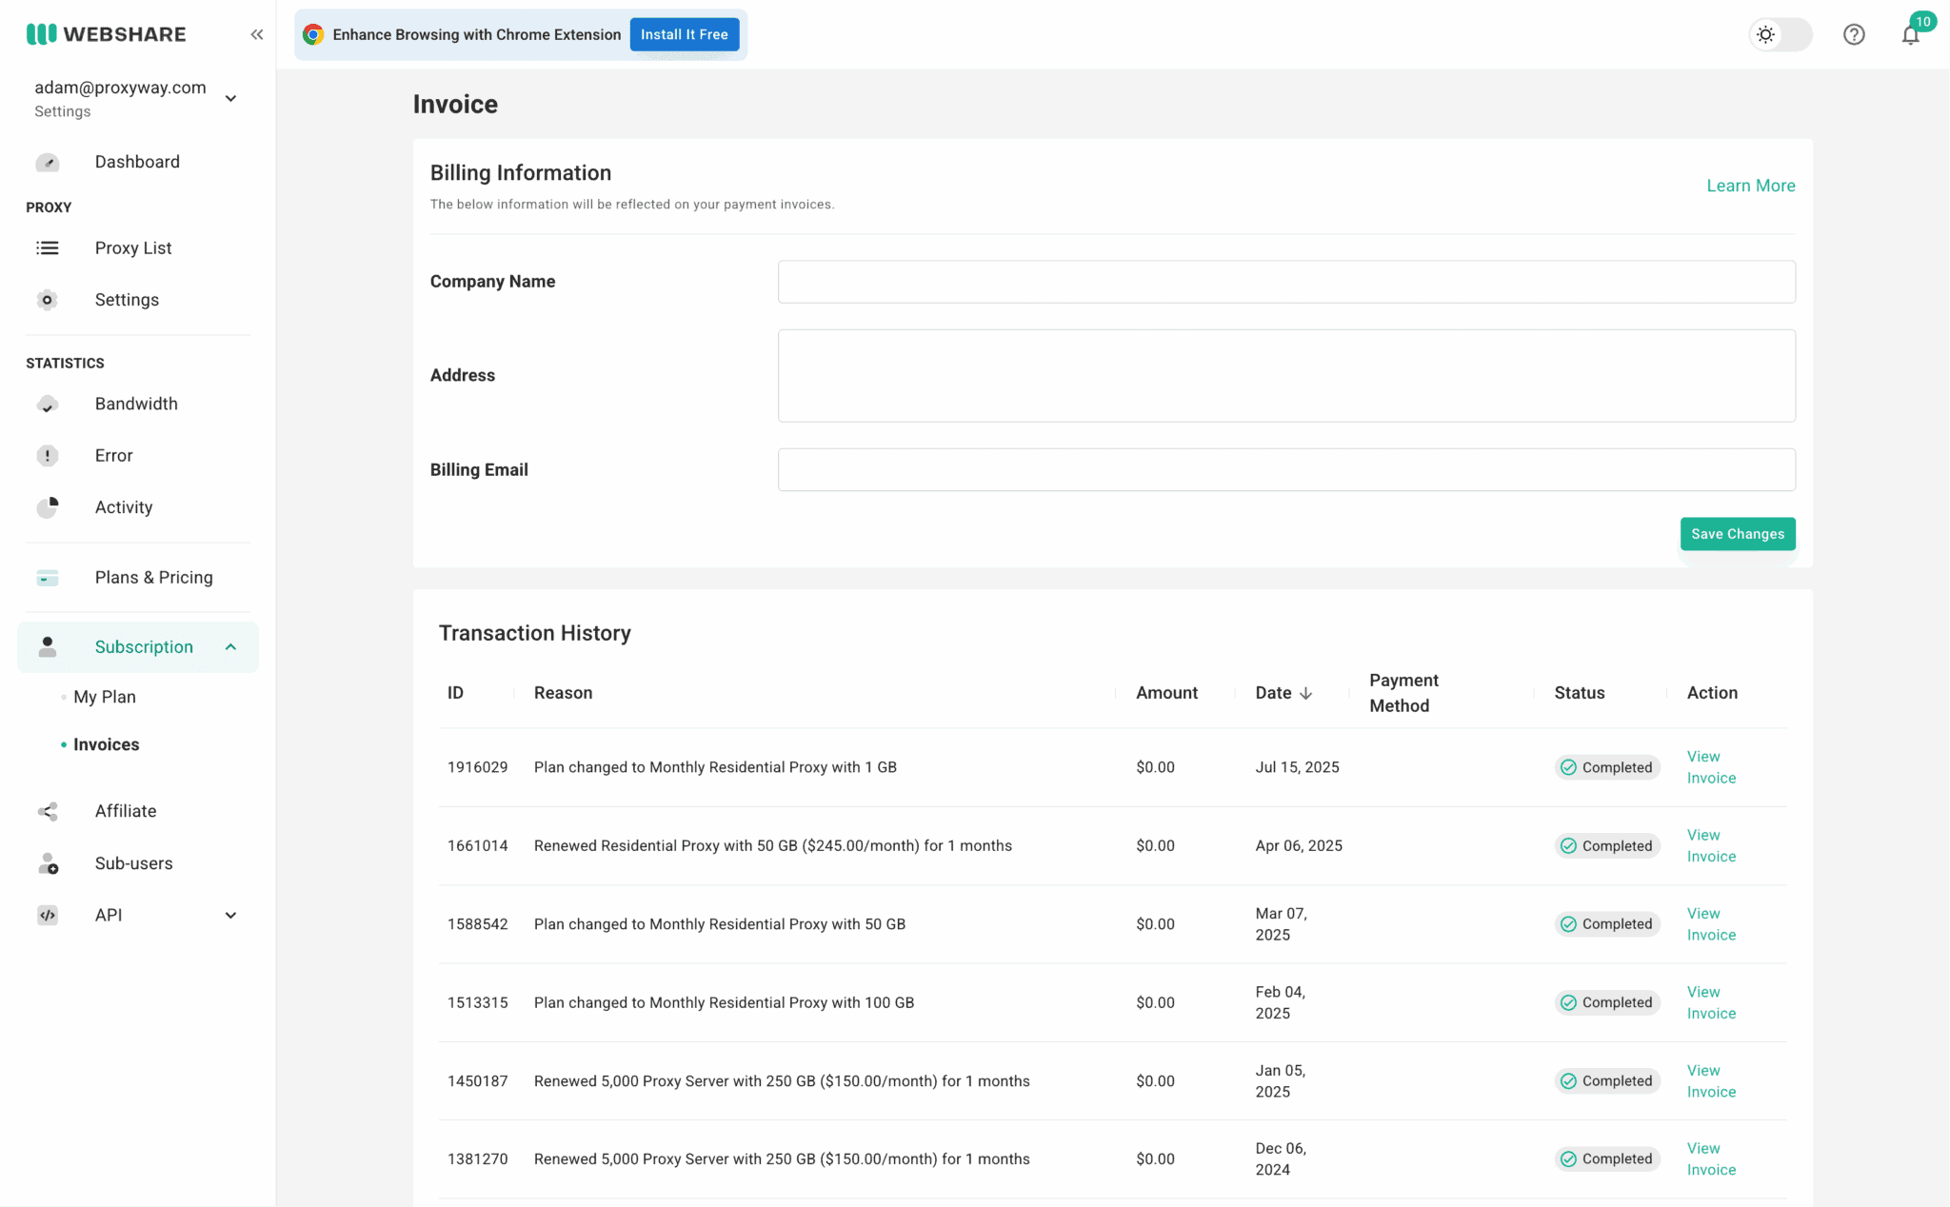Screen dimensions: 1950x1207
Task: Open proxy Settings via its gear icon
Action: [x=48, y=299]
